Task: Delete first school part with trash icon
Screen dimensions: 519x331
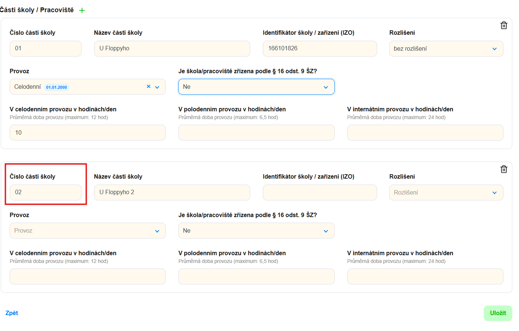Action: 503,25
